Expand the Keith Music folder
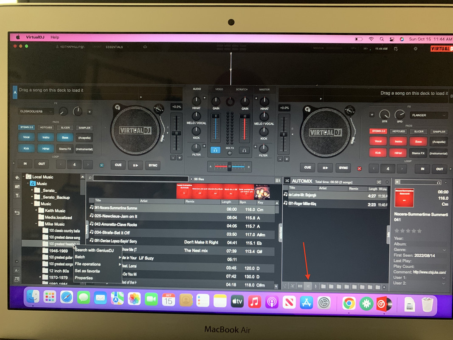This screenshot has width=453, height=340. tap(36, 210)
